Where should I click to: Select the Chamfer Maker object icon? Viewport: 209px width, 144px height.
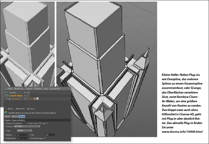coord(8,96)
